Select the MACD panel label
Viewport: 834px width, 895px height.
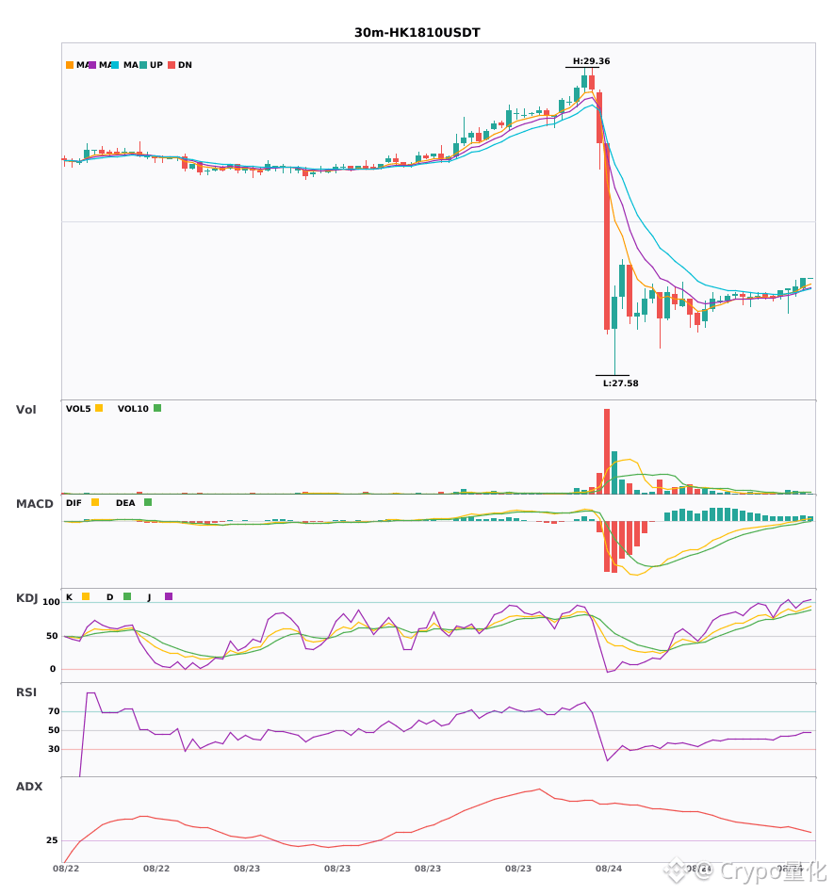point(34,504)
